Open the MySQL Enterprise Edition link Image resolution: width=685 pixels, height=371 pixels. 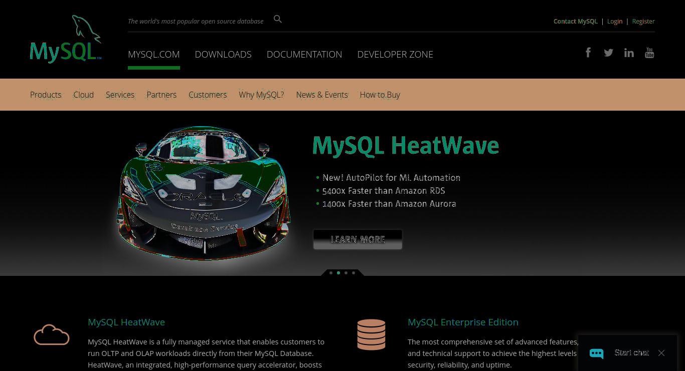[x=463, y=322]
